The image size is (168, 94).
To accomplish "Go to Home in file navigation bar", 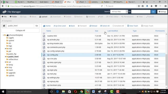I will coord(47,26).
